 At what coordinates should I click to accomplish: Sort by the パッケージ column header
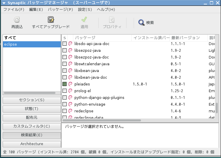coord(102,38)
